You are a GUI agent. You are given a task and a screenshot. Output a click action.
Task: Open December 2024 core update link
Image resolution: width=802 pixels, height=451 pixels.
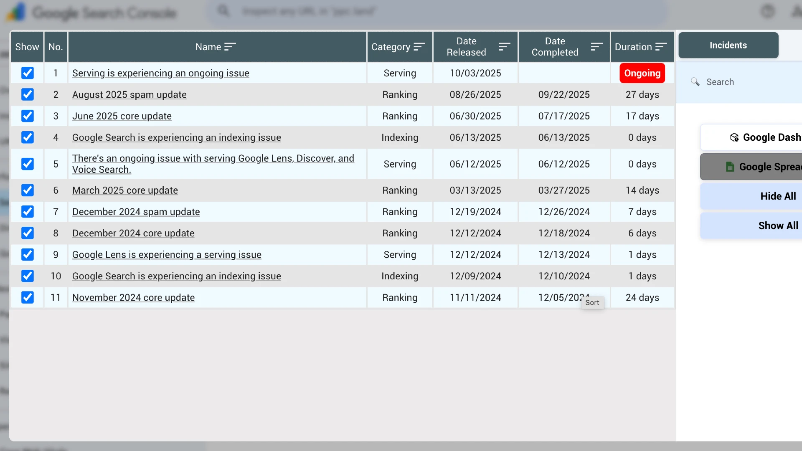click(133, 233)
